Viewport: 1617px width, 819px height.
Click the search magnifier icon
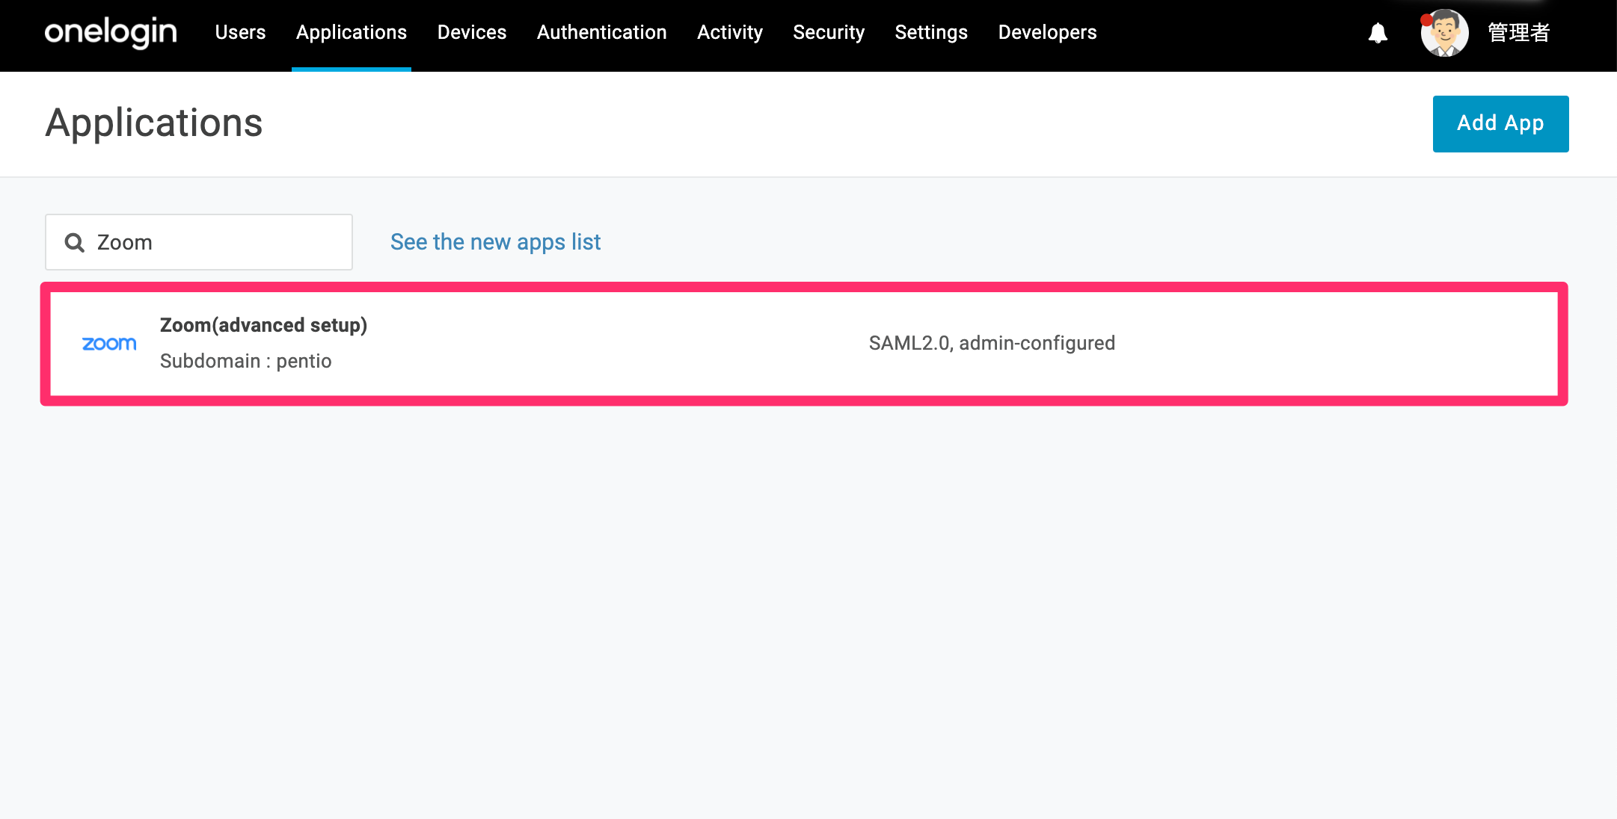click(x=74, y=242)
